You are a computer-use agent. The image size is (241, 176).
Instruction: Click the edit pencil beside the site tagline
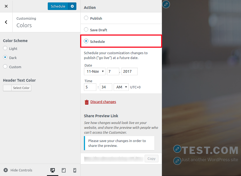point(177,161)
